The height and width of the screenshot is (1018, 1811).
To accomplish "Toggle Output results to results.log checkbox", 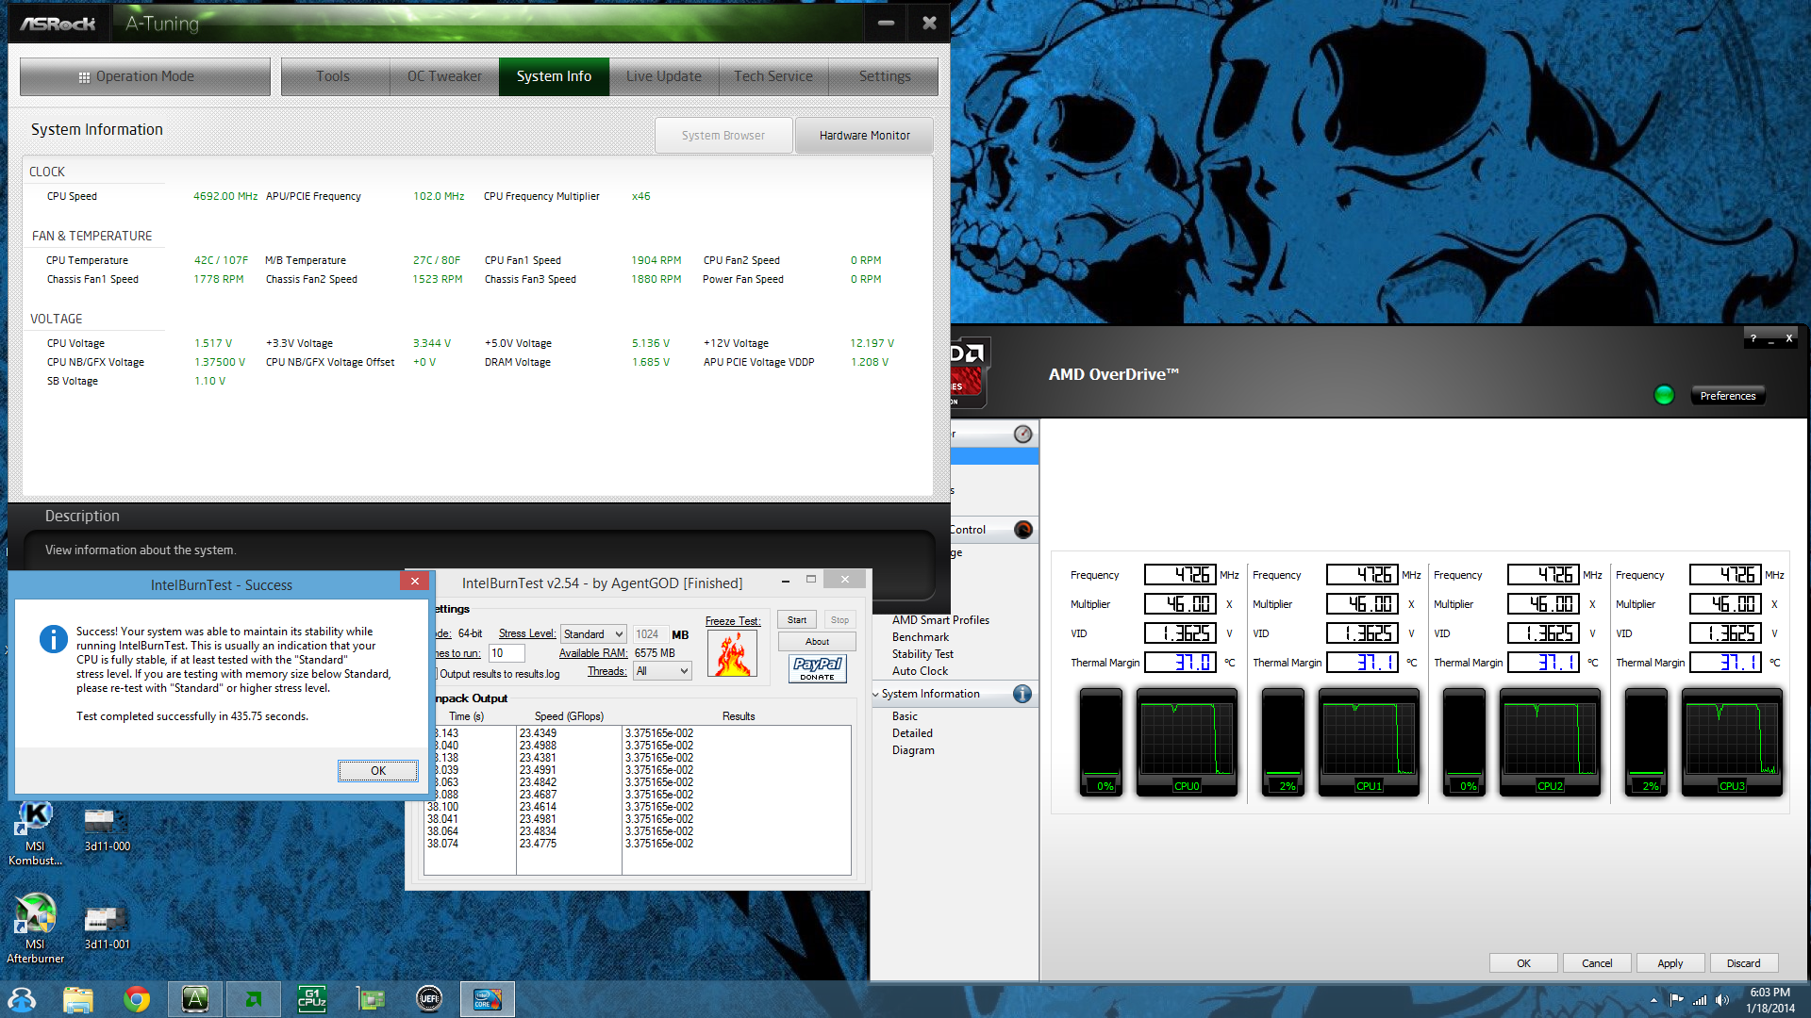I will coord(436,674).
